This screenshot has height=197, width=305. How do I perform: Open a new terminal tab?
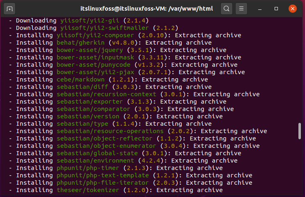(x=9, y=9)
